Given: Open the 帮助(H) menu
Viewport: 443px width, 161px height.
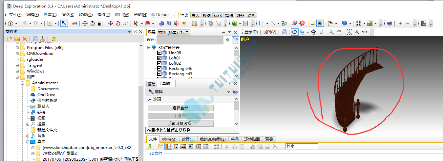Looking at the screenshot, I should click(140, 15).
